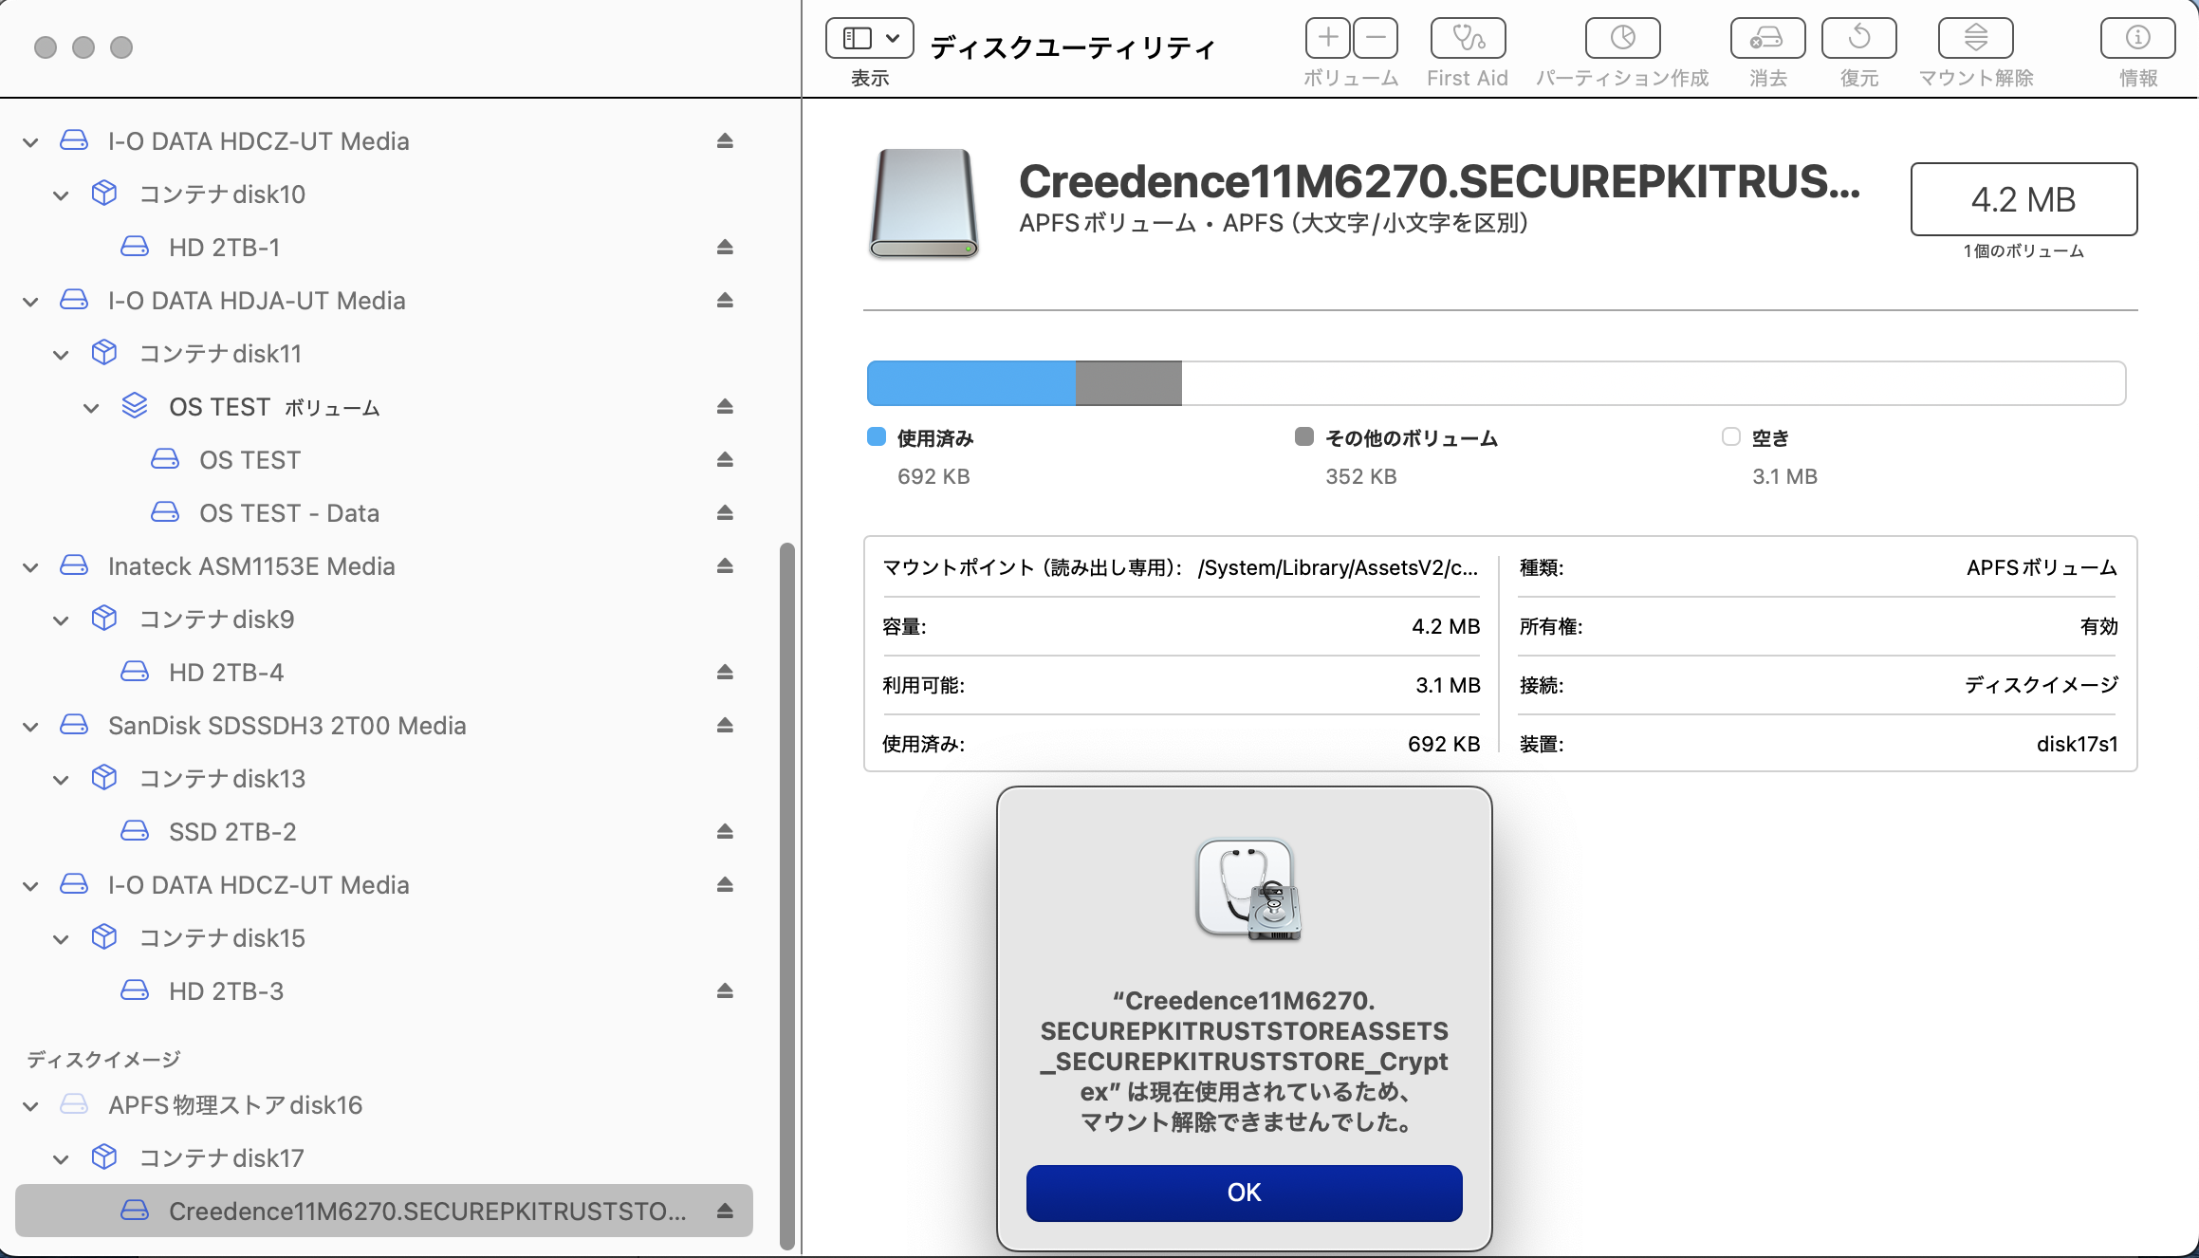
Task: Eject the HD 2TB-1 volume
Action: 725,248
